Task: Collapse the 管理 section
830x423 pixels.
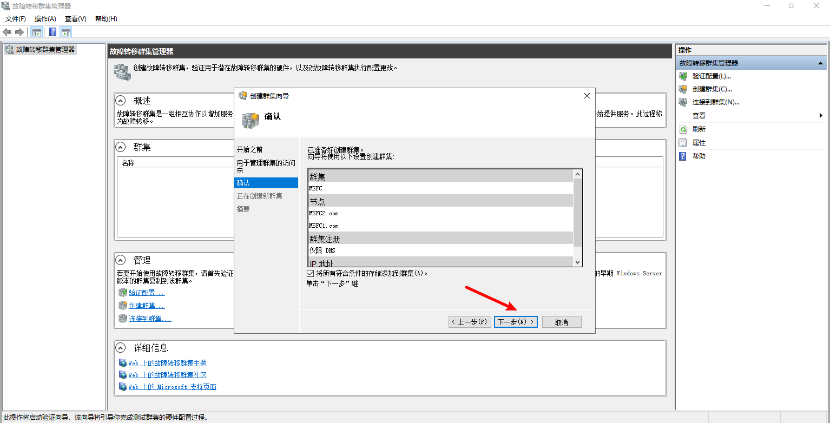Action: (121, 260)
